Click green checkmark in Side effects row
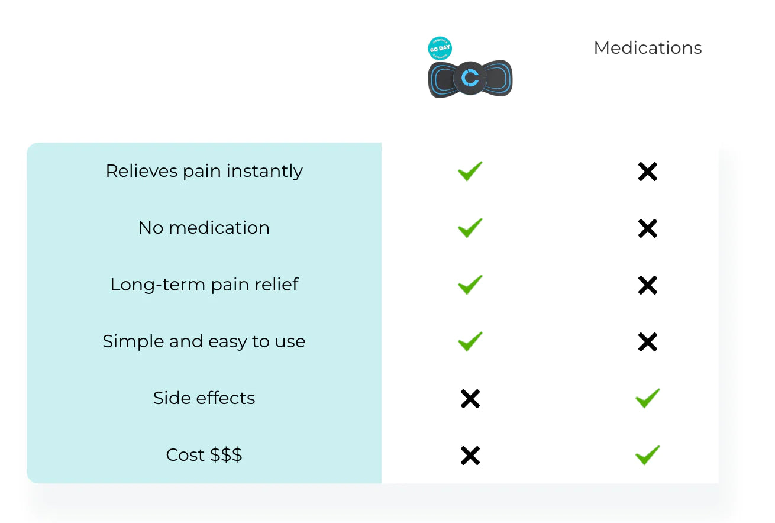Image resolution: width=775 pixels, height=523 pixels. [647, 398]
